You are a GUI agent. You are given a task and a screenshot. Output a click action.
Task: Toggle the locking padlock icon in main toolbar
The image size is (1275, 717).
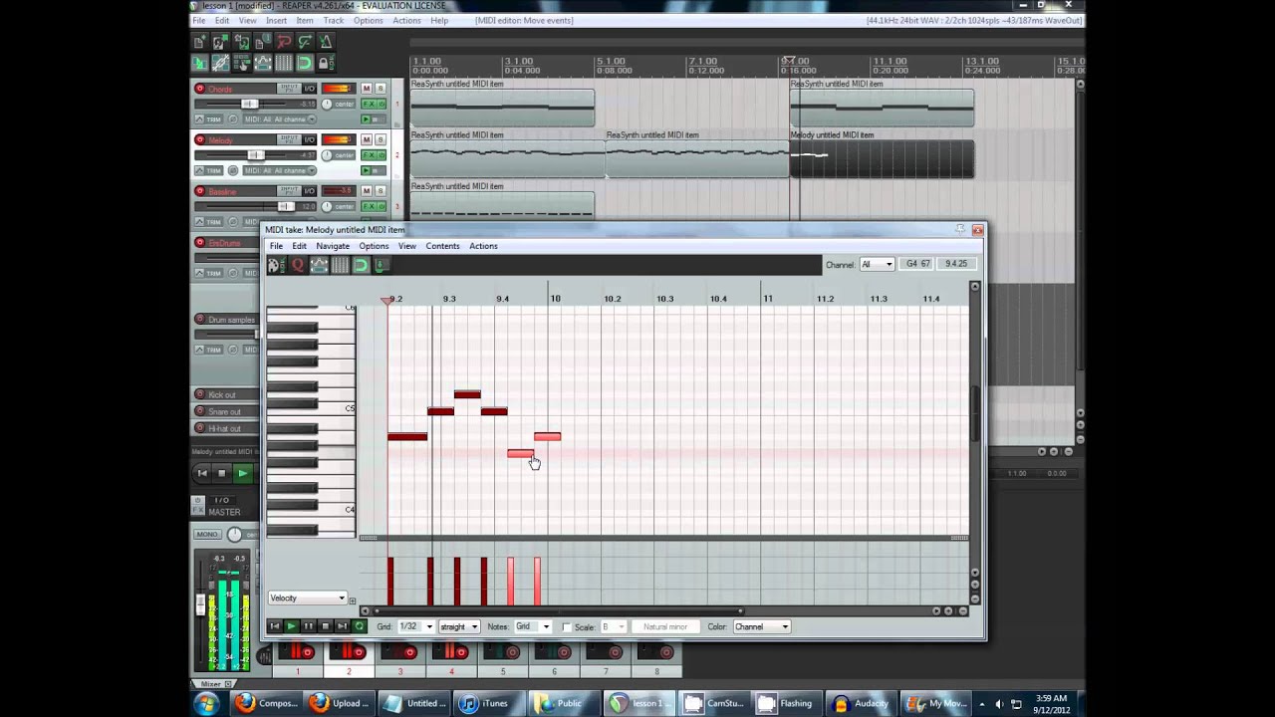[x=326, y=63]
